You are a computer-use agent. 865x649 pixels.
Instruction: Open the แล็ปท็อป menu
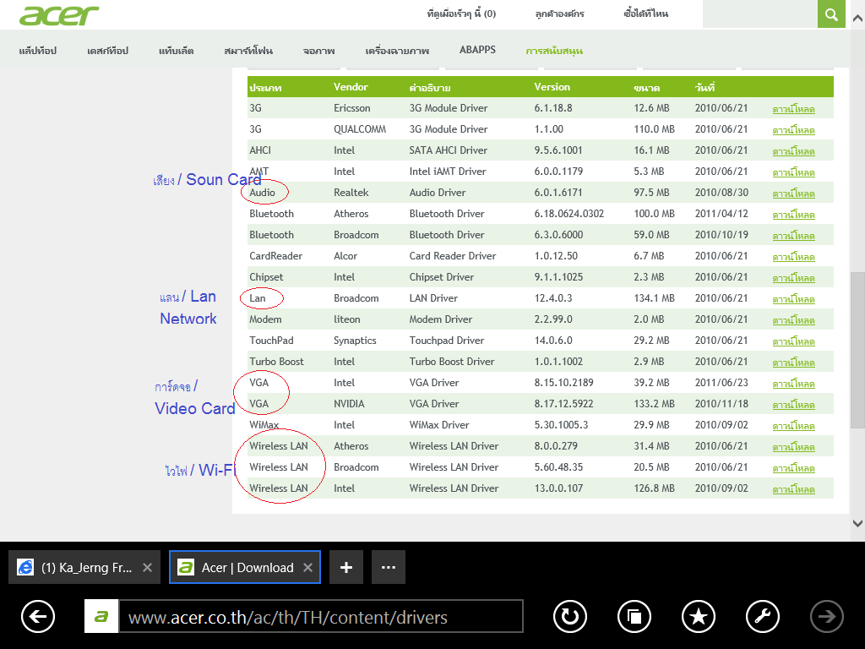pos(38,51)
